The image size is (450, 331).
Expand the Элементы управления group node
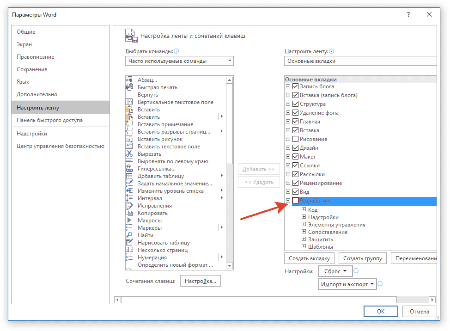pos(304,224)
